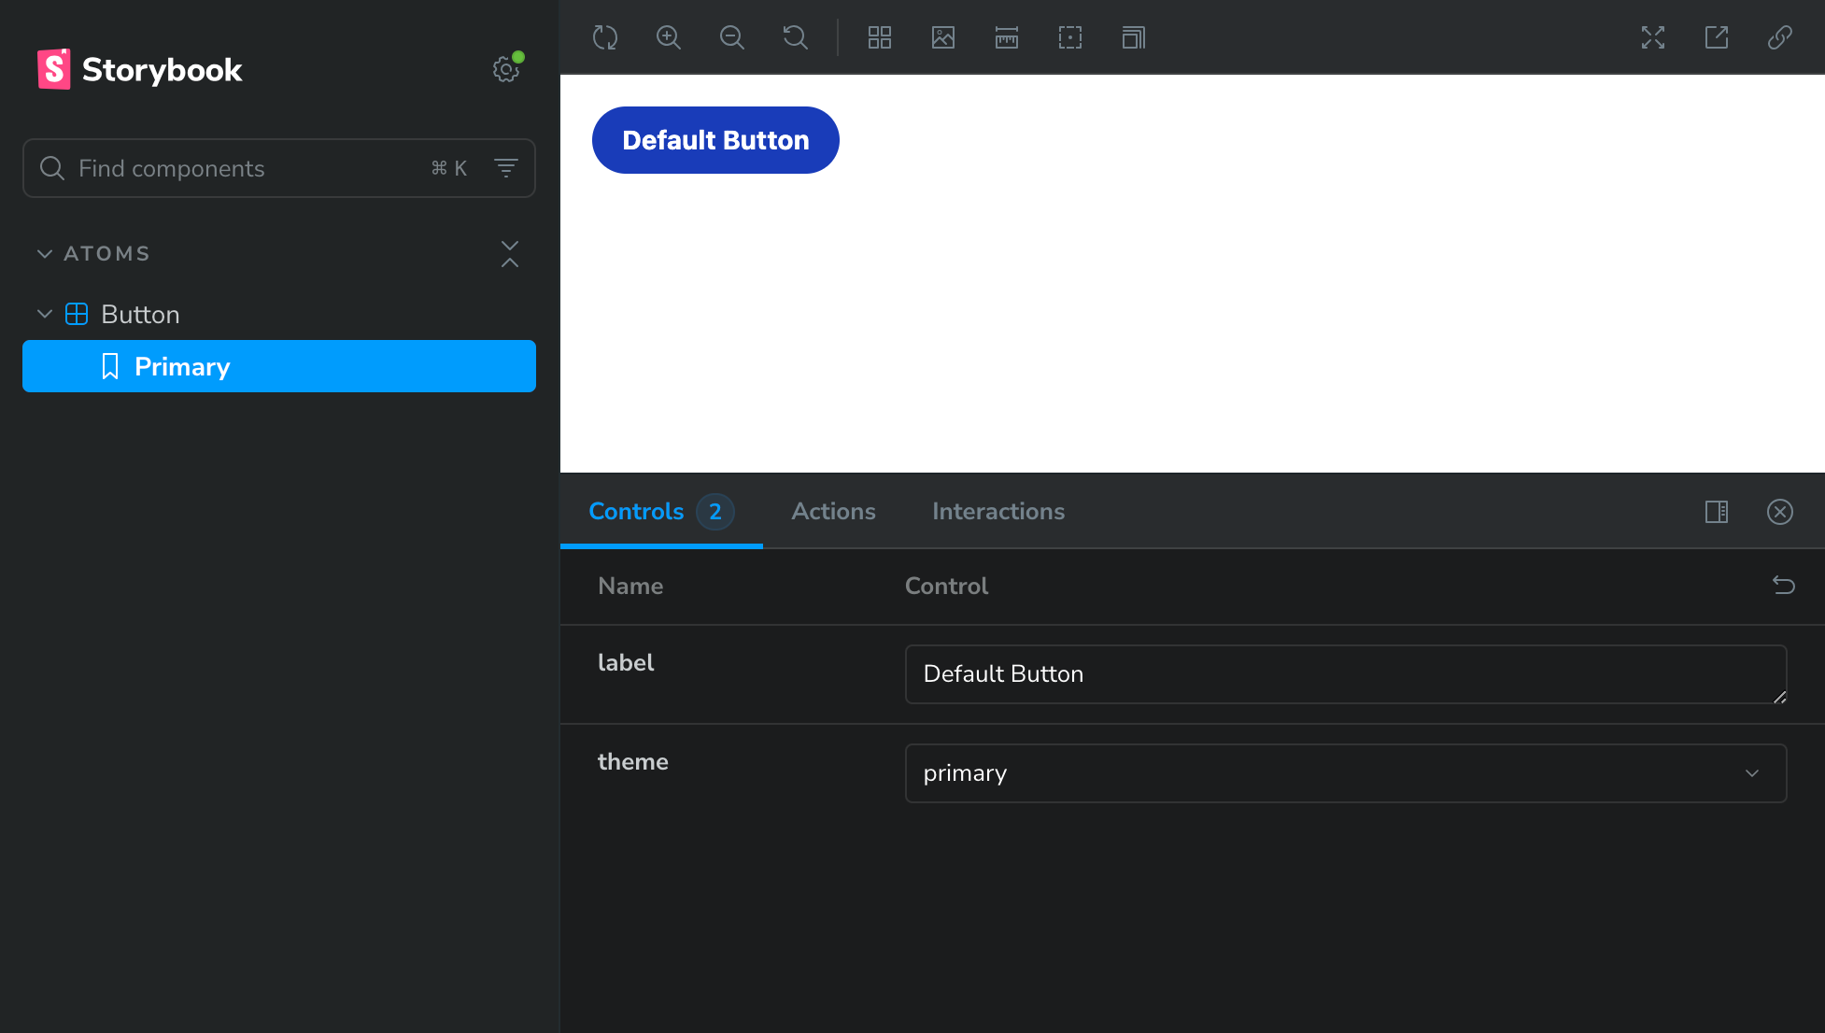The height and width of the screenshot is (1033, 1825).
Task: Reset the controls to defaults
Action: pyautogui.click(x=1785, y=586)
